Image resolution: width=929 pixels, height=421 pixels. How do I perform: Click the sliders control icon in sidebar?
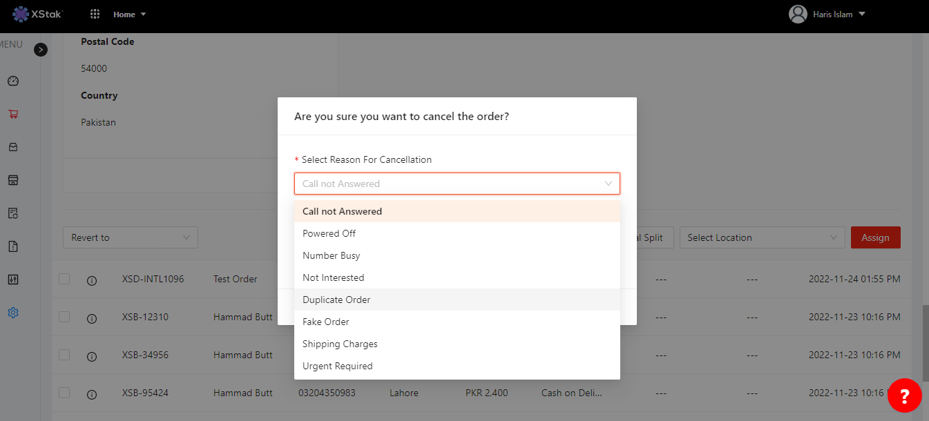[13, 280]
